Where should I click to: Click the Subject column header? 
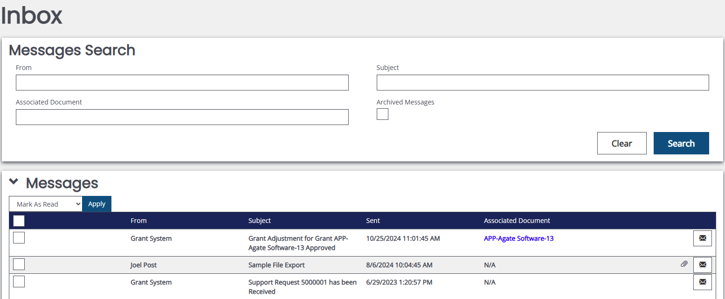260,221
